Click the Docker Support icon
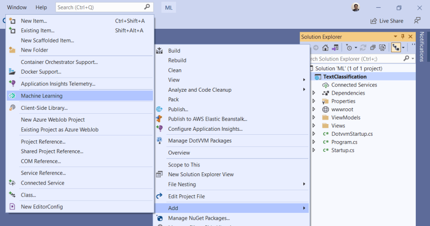This screenshot has width=430, height=226. 12,72
